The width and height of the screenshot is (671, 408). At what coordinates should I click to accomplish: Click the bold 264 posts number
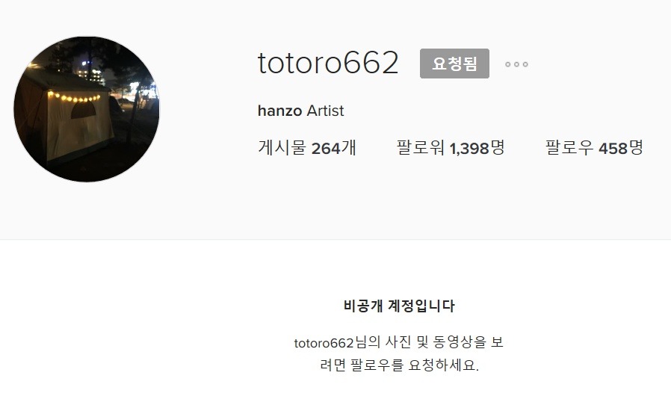[326, 149]
